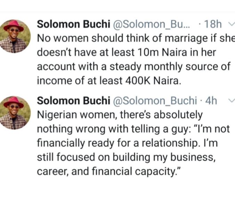Click the 4h timestamp

tap(212, 101)
